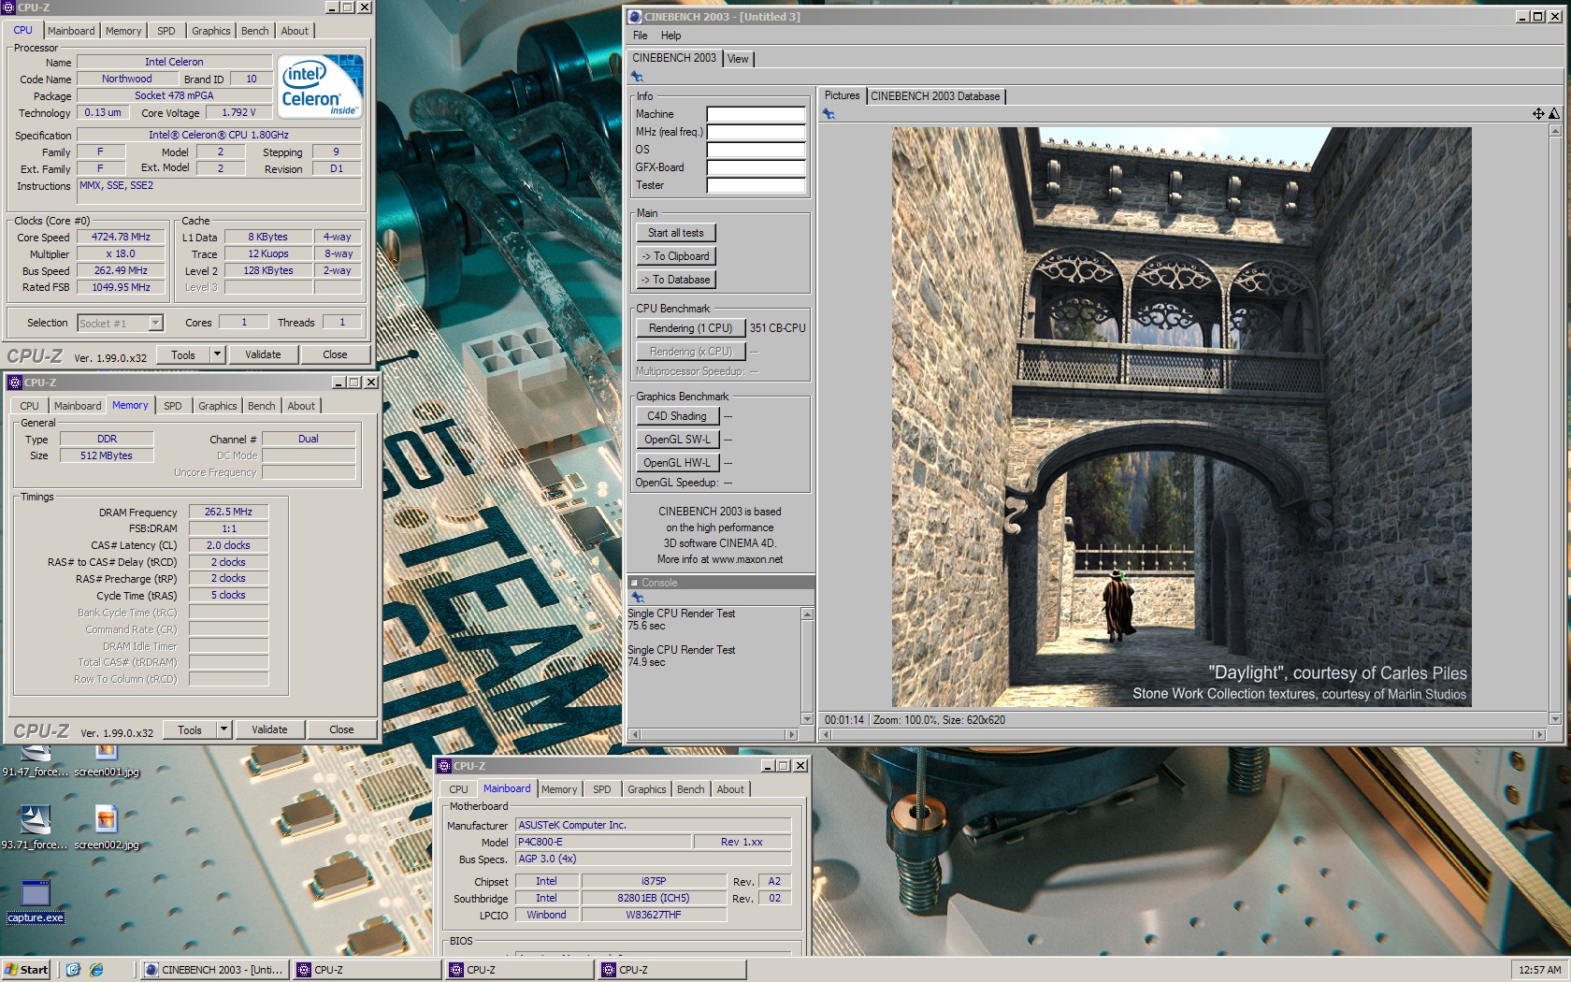1571x982 pixels.
Task: Open the File menu in CINEBENCH
Action: 641,36
